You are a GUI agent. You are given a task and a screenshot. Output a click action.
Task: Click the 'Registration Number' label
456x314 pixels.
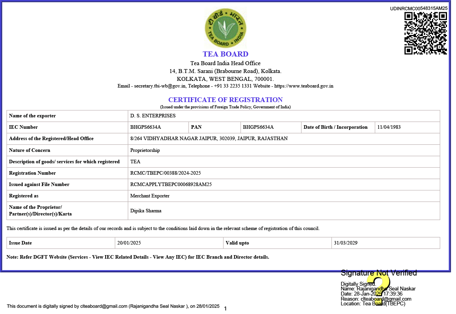pyautogui.click(x=32, y=173)
